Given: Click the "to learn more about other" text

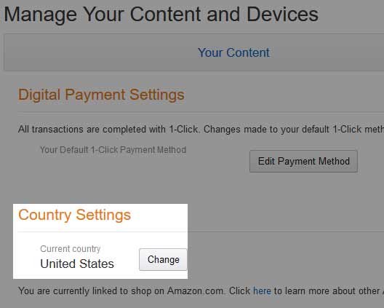Looking at the screenshot, I should (x=327, y=291).
